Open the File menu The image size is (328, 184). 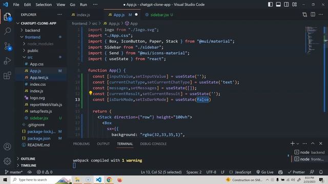(16, 5)
